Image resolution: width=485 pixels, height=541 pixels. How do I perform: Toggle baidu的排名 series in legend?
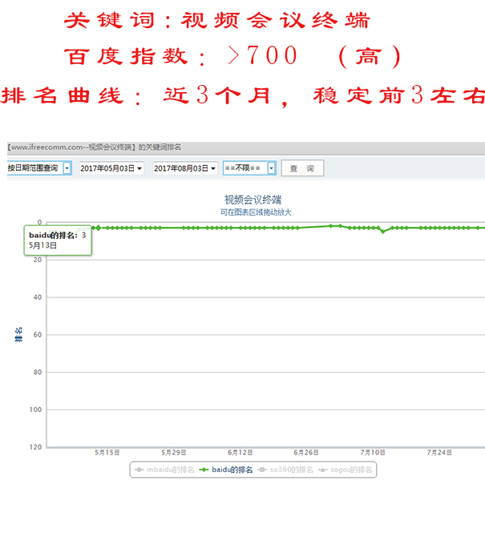pos(232,470)
